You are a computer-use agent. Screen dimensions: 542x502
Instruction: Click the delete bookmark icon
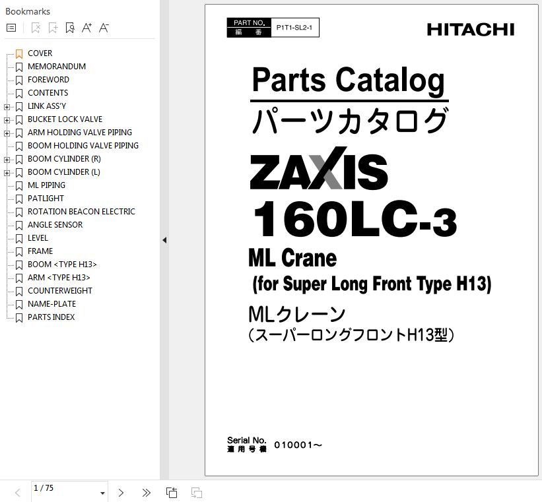click(36, 28)
